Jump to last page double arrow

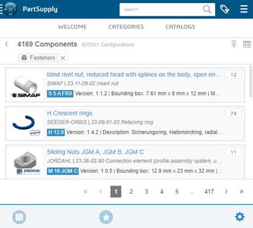click(242, 191)
